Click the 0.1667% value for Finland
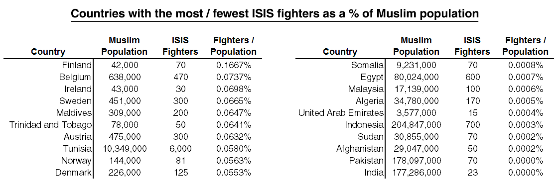559x187 pixels. (234, 65)
